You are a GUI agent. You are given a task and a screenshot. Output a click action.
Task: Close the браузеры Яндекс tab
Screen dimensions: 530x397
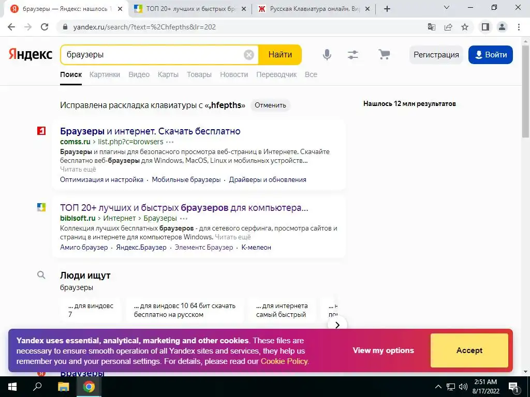[120, 9]
